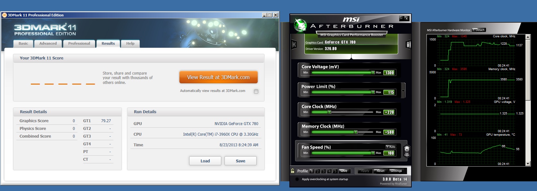The image size is (537, 191).
Task: Click the Save button in Run Details
Action: point(241,161)
